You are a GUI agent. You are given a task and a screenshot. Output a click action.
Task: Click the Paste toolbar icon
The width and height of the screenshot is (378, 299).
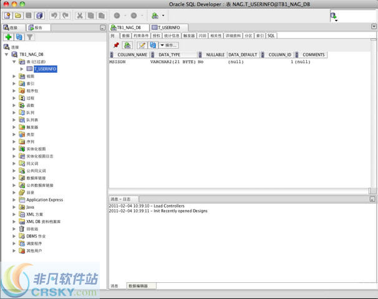102,16
